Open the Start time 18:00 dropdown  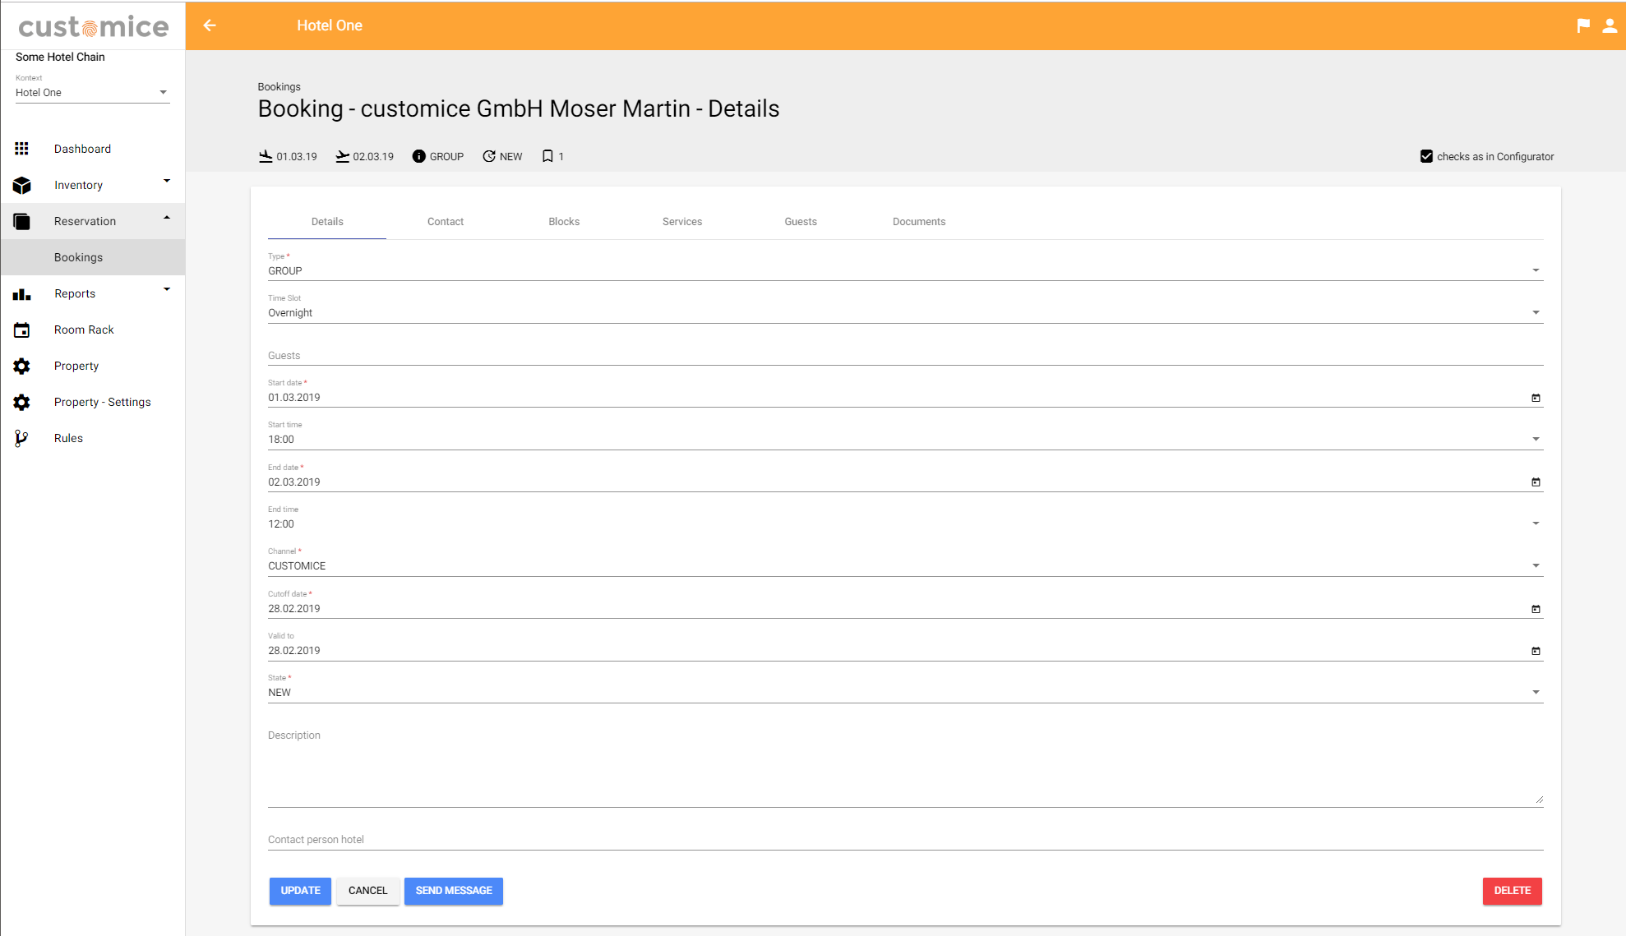click(x=905, y=439)
